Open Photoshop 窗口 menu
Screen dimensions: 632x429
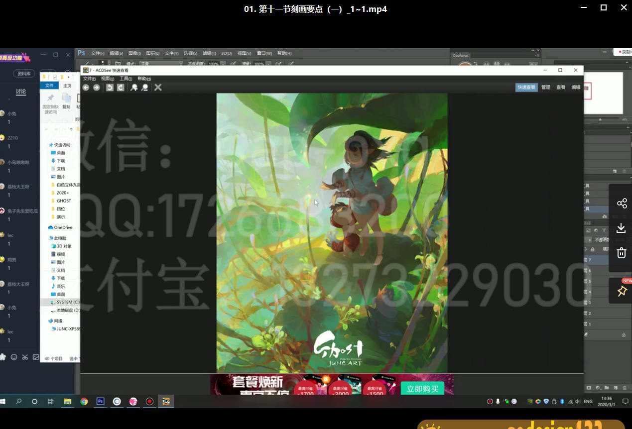[x=264, y=53]
